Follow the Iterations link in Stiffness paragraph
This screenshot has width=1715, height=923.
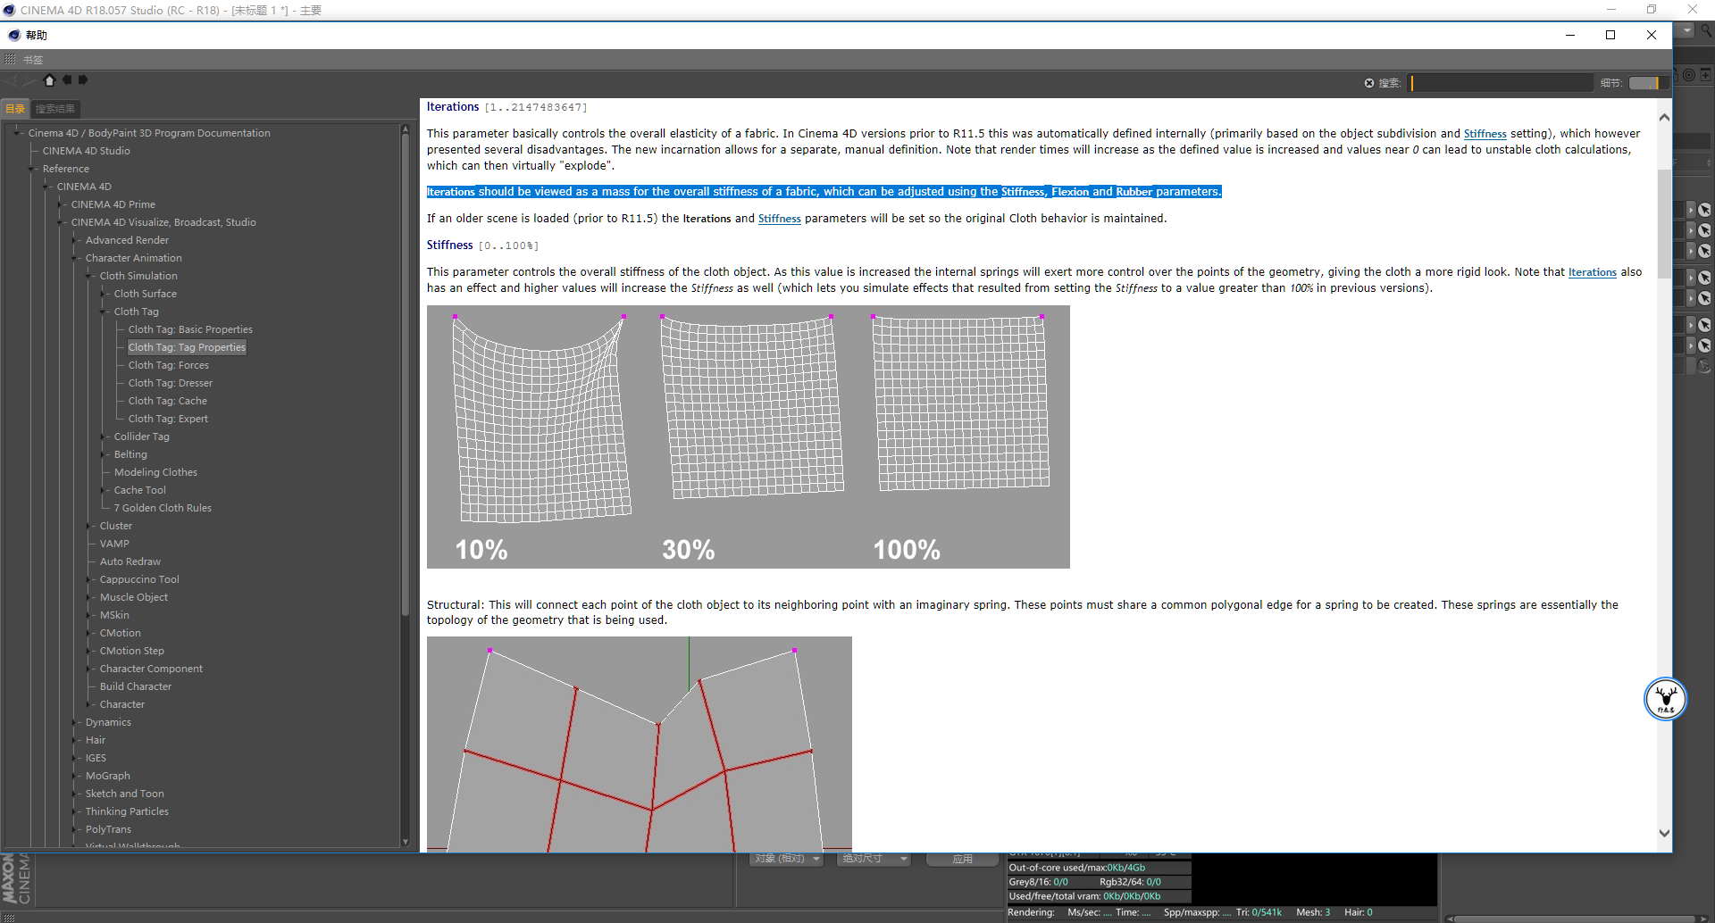[x=1592, y=272]
